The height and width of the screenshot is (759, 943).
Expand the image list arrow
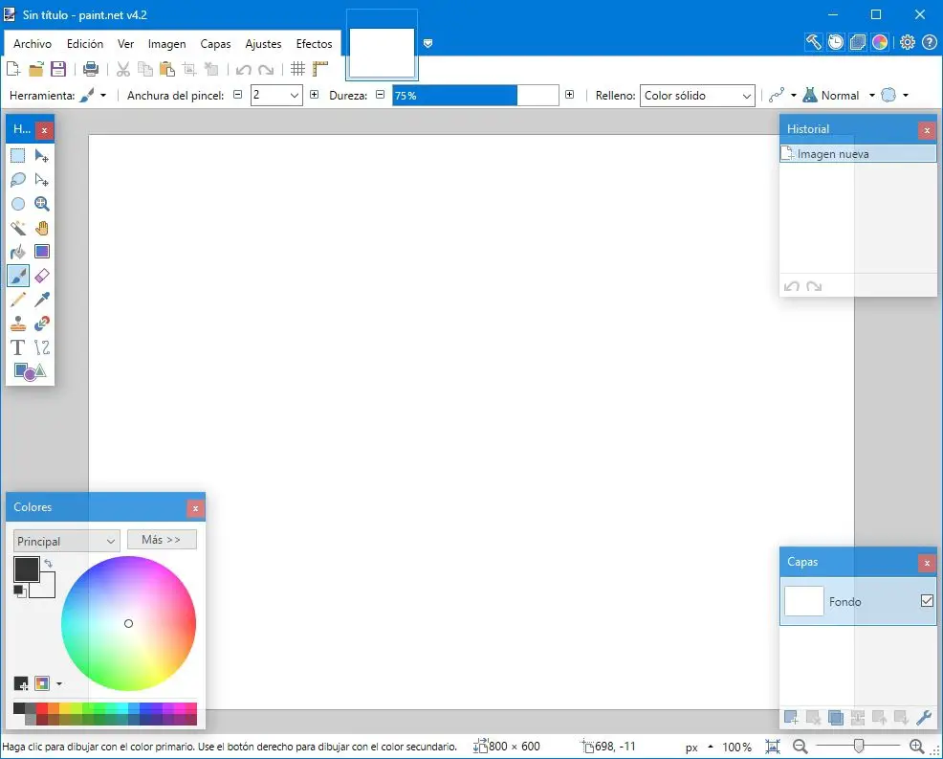pyautogui.click(x=428, y=43)
